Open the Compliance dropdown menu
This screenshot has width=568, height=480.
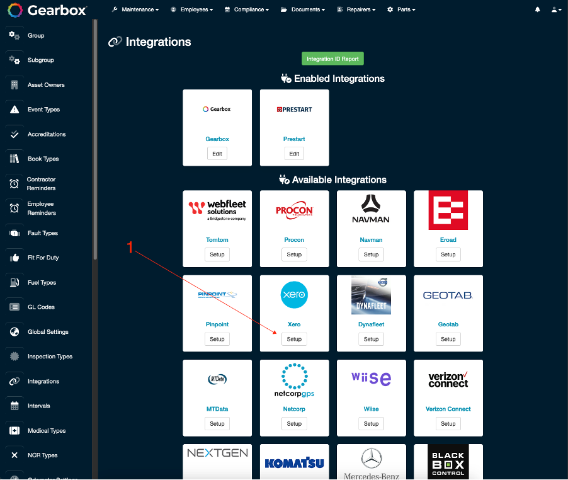(246, 9)
